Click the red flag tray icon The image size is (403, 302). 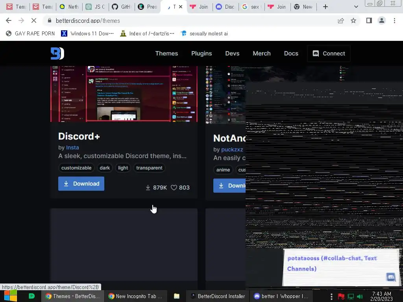tap(341, 296)
